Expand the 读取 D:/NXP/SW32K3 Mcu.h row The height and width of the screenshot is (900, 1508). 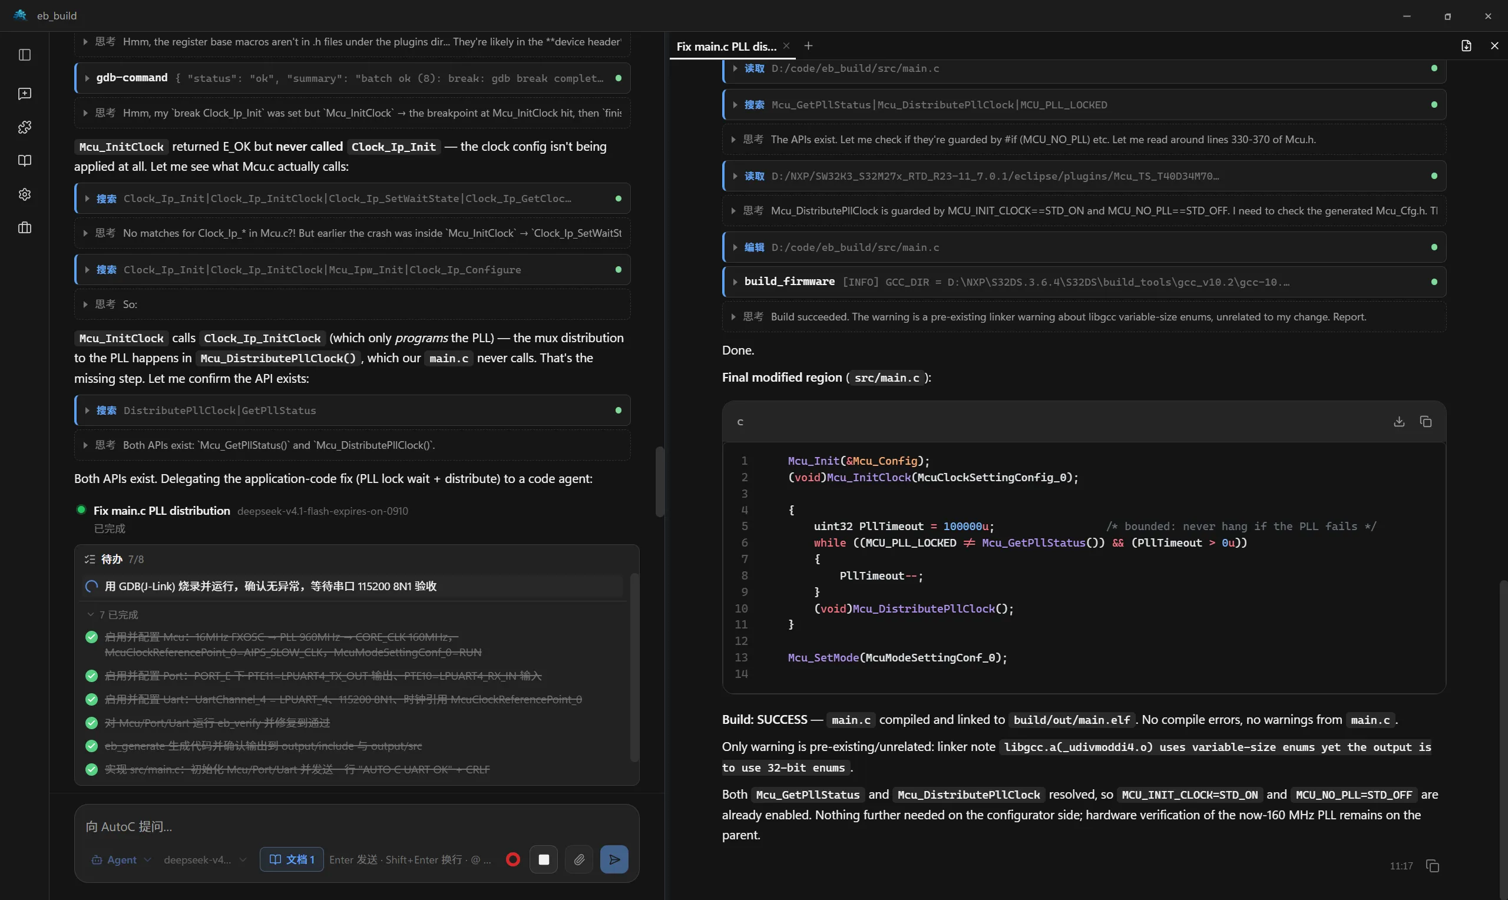coord(1084,177)
